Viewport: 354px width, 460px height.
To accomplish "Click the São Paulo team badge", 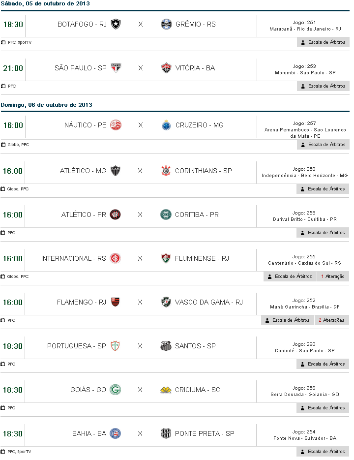I will 116,68.
